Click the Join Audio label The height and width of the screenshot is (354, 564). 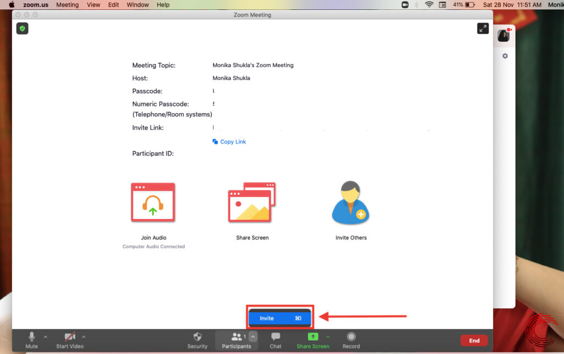point(154,238)
